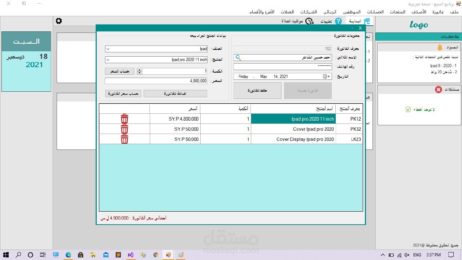
Task: Open the settings gear icon
Action: 59,21
